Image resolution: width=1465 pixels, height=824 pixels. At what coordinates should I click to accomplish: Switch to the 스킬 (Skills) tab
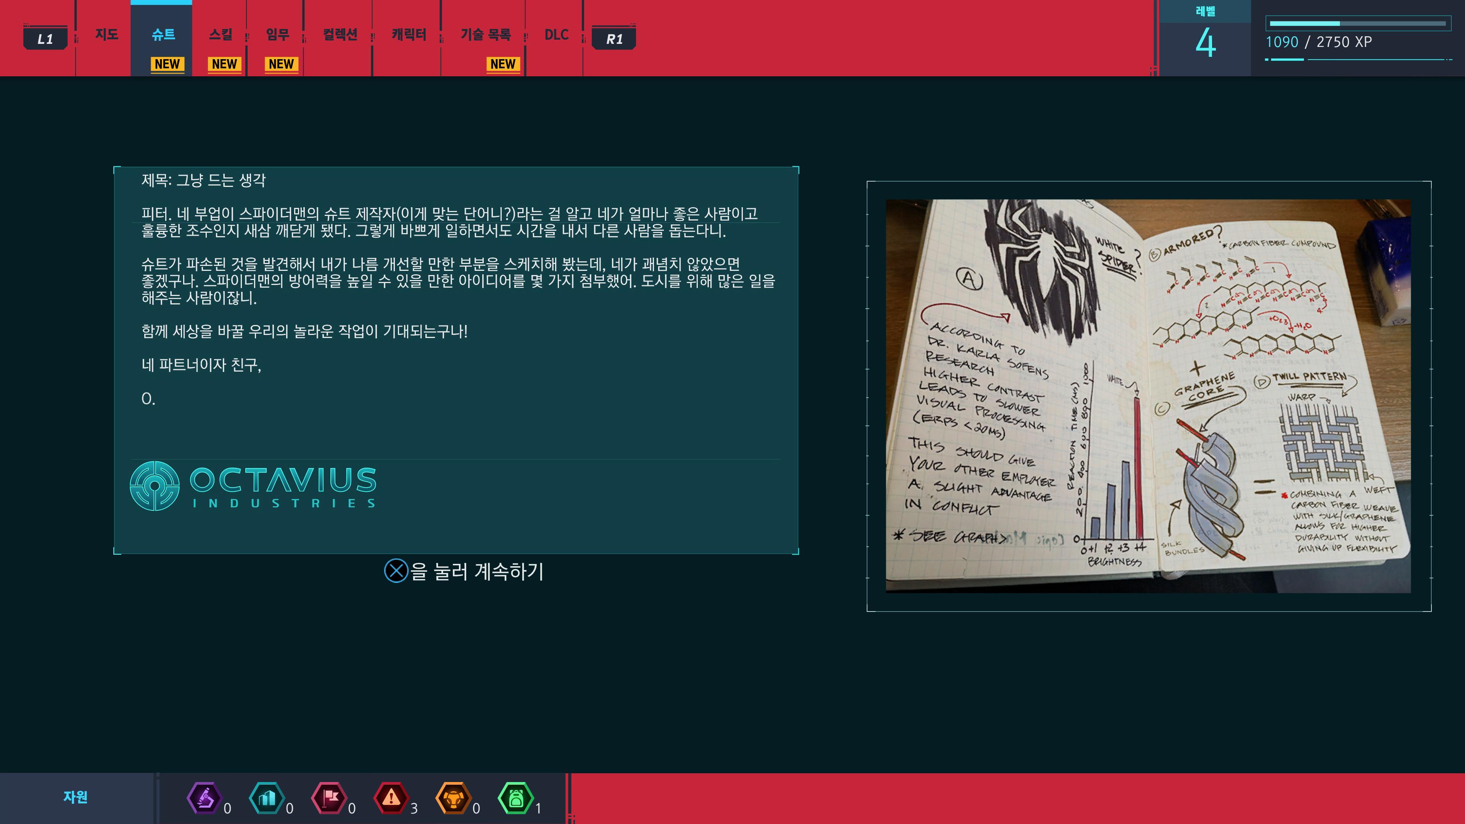221,35
